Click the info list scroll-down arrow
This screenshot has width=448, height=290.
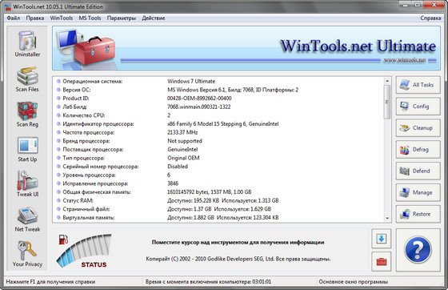point(387,218)
